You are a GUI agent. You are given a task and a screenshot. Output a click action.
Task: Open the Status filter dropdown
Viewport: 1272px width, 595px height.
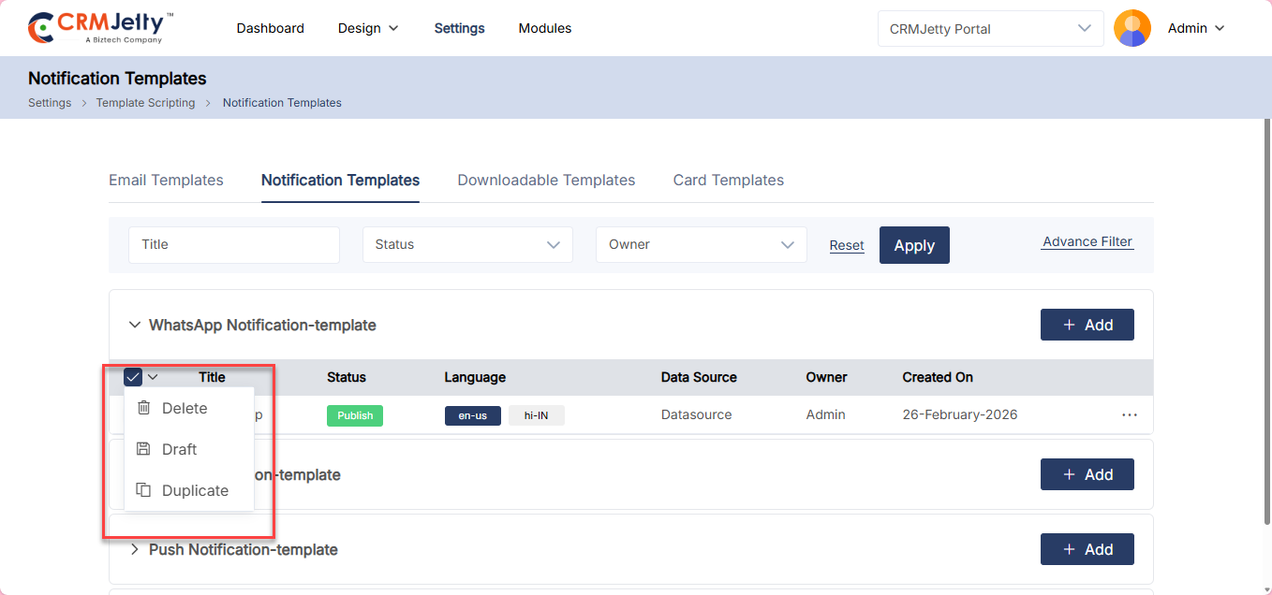point(467,244)
